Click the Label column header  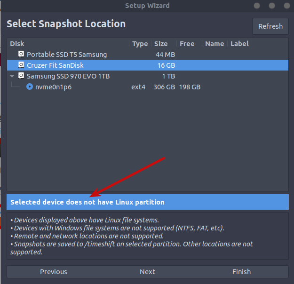(239, 44)
